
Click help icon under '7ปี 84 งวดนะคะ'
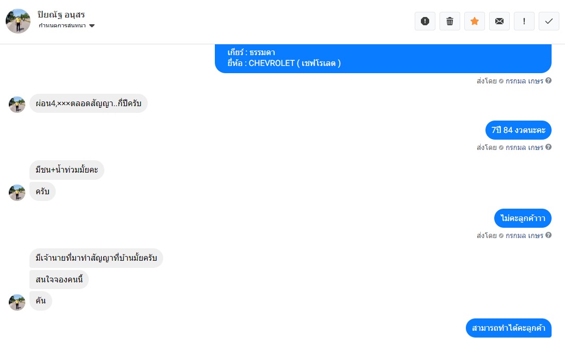tap(548, 147)
